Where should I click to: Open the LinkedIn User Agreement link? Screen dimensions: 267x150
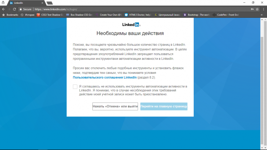pyautogui.click(x=105, y=78)
